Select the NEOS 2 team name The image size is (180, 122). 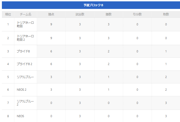(x=22, y=90)
